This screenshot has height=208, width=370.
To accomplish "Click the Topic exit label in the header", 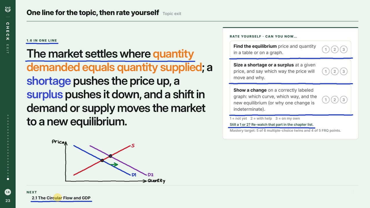I will tap(172, 13).
